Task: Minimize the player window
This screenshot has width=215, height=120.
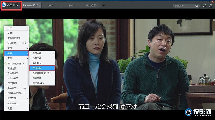Action: pyautogui.click(x=205, y=2)
